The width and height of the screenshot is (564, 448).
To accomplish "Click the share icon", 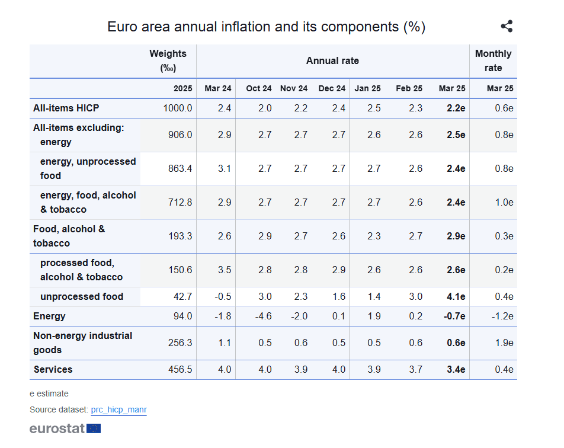I will (x=507, y=26).
